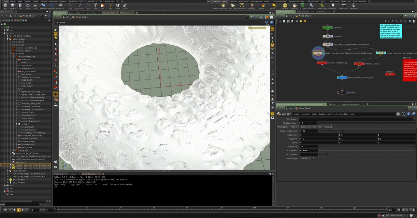Screen dimensions: 417x218
Task: Switch to the Render View tab
Action: (x=91, y=13)
